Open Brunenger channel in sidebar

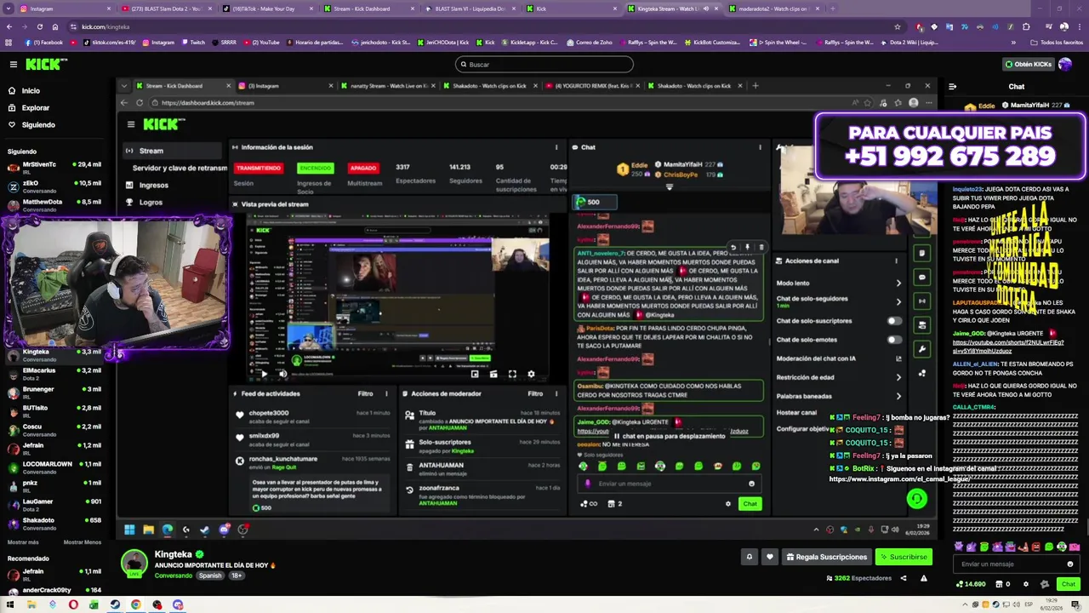coord(53,392)
